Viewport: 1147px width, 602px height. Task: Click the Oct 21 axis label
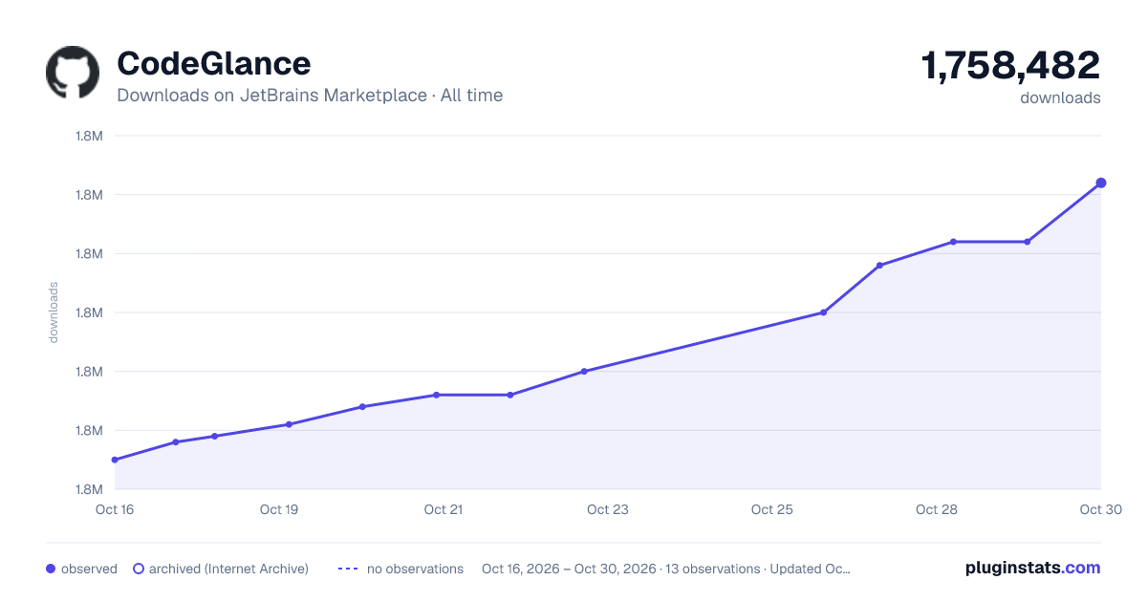click(x=444, y=509)
